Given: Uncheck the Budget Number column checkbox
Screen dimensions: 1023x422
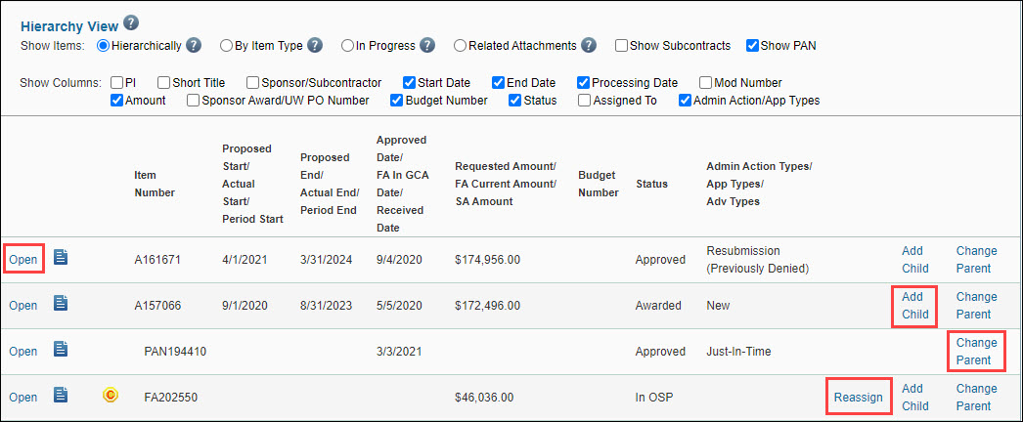Looking at the screenshot, I should pyautogui.click(x=397, y=100).
